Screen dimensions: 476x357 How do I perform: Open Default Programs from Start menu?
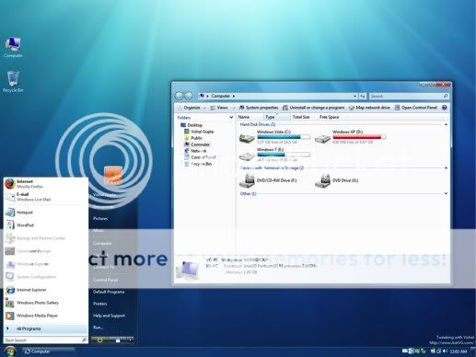[109, 292]
